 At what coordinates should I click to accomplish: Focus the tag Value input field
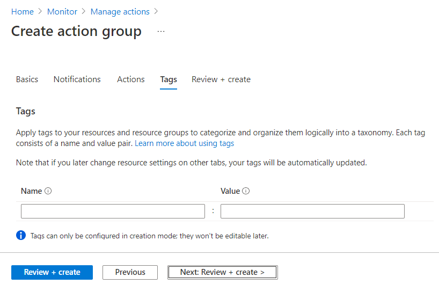click(x=312, y=211)
